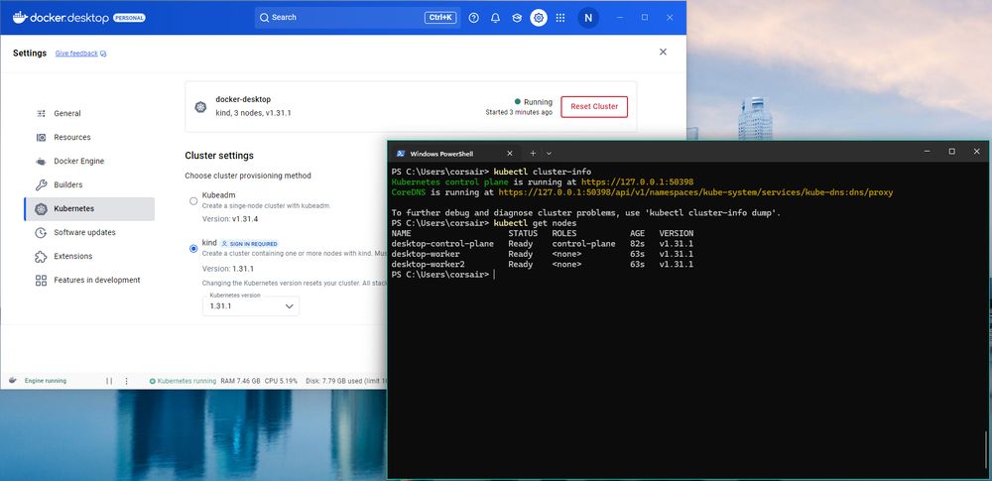Click the Kubernetes running status indicator
This screenshot has width=992, height=481.
coord(183,381)
